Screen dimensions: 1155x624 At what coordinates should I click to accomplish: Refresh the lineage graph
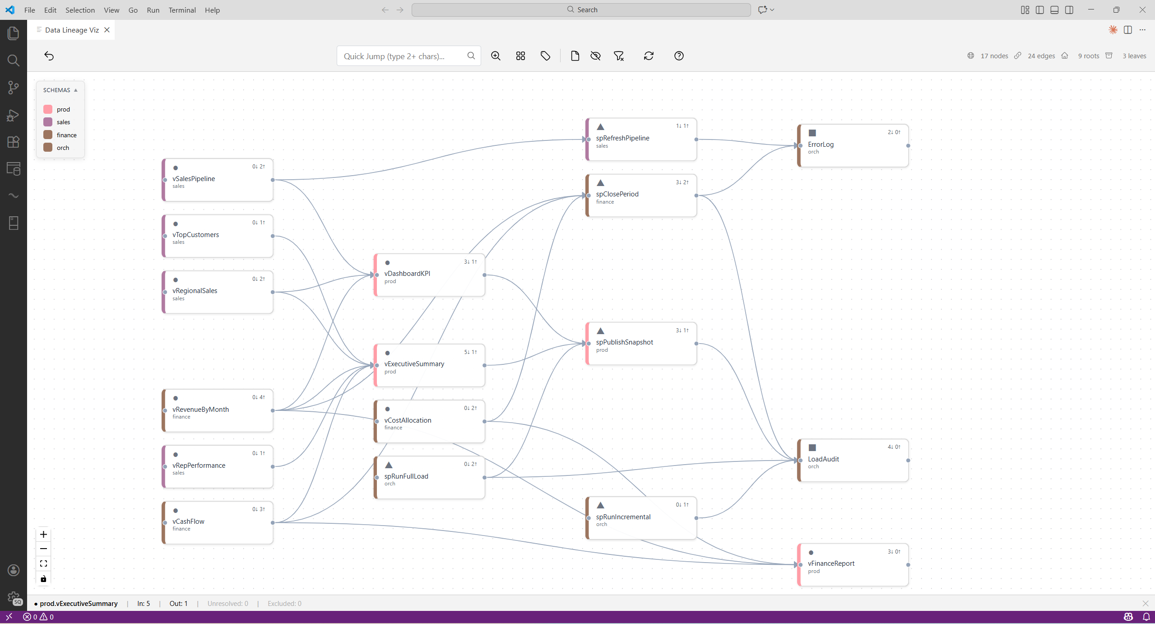649,56
